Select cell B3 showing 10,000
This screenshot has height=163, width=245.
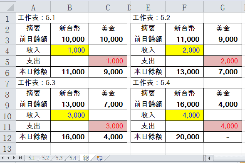[70, 40]
